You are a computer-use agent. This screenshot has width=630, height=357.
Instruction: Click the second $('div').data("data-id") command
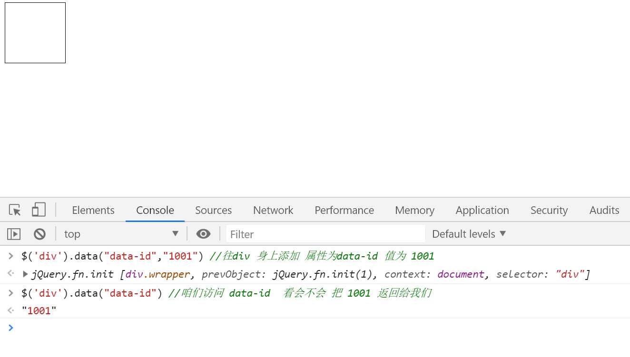(92, 293)
